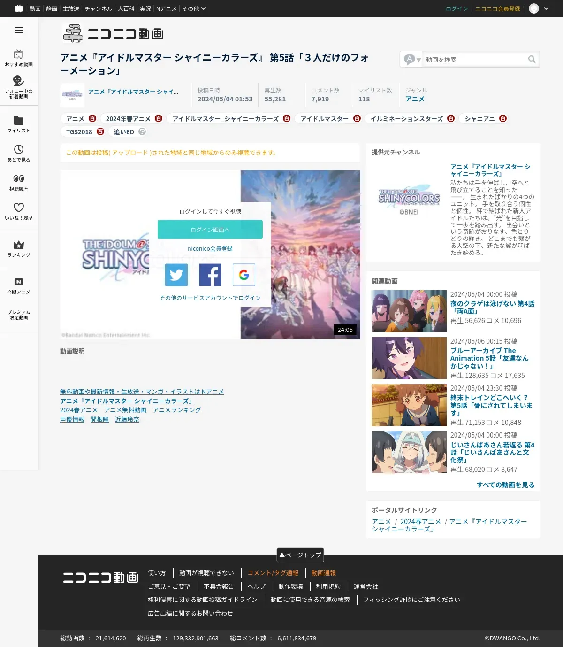Screen dimensions: 563x647
Task: Click 利用規約 footer link
Action: tap(328, 586)
